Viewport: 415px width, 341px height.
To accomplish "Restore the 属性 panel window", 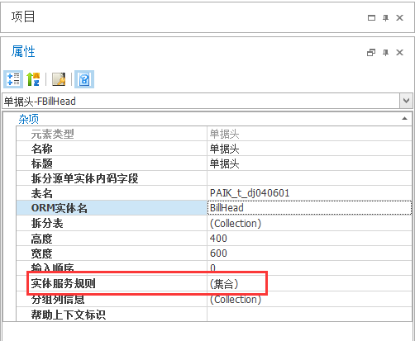I will (x=371, y=52).
